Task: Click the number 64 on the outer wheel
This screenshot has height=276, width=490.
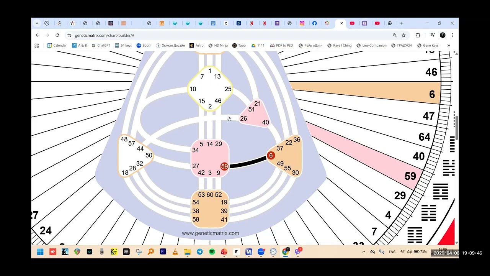Action: click(424, 137)
